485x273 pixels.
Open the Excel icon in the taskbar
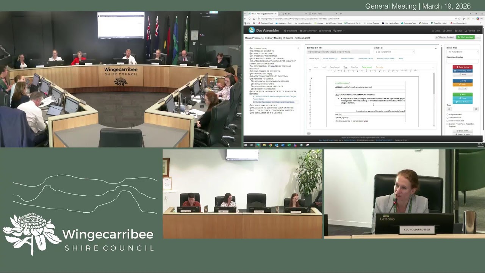[289, 145]
